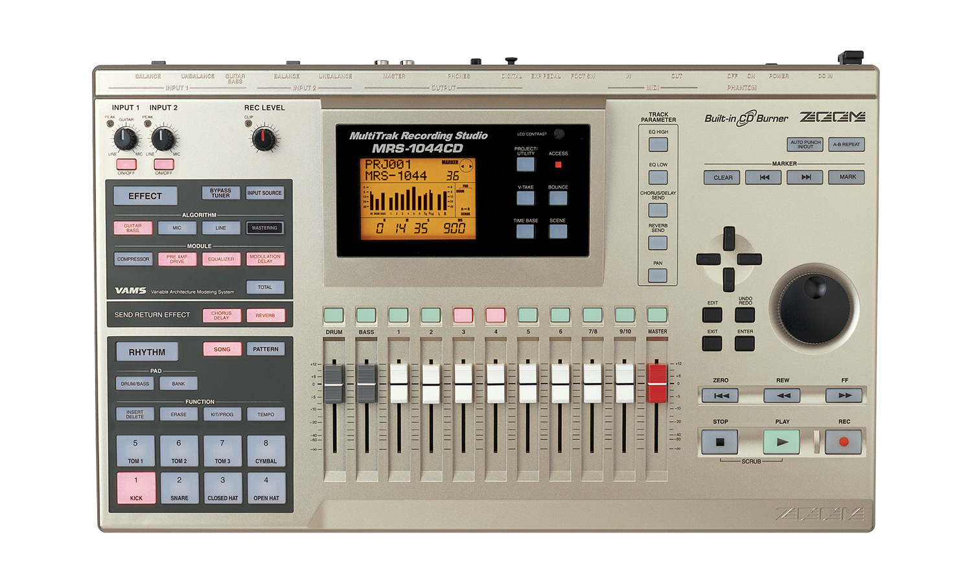Click the INPUT 2 gain knob

[x=163, y=139]
